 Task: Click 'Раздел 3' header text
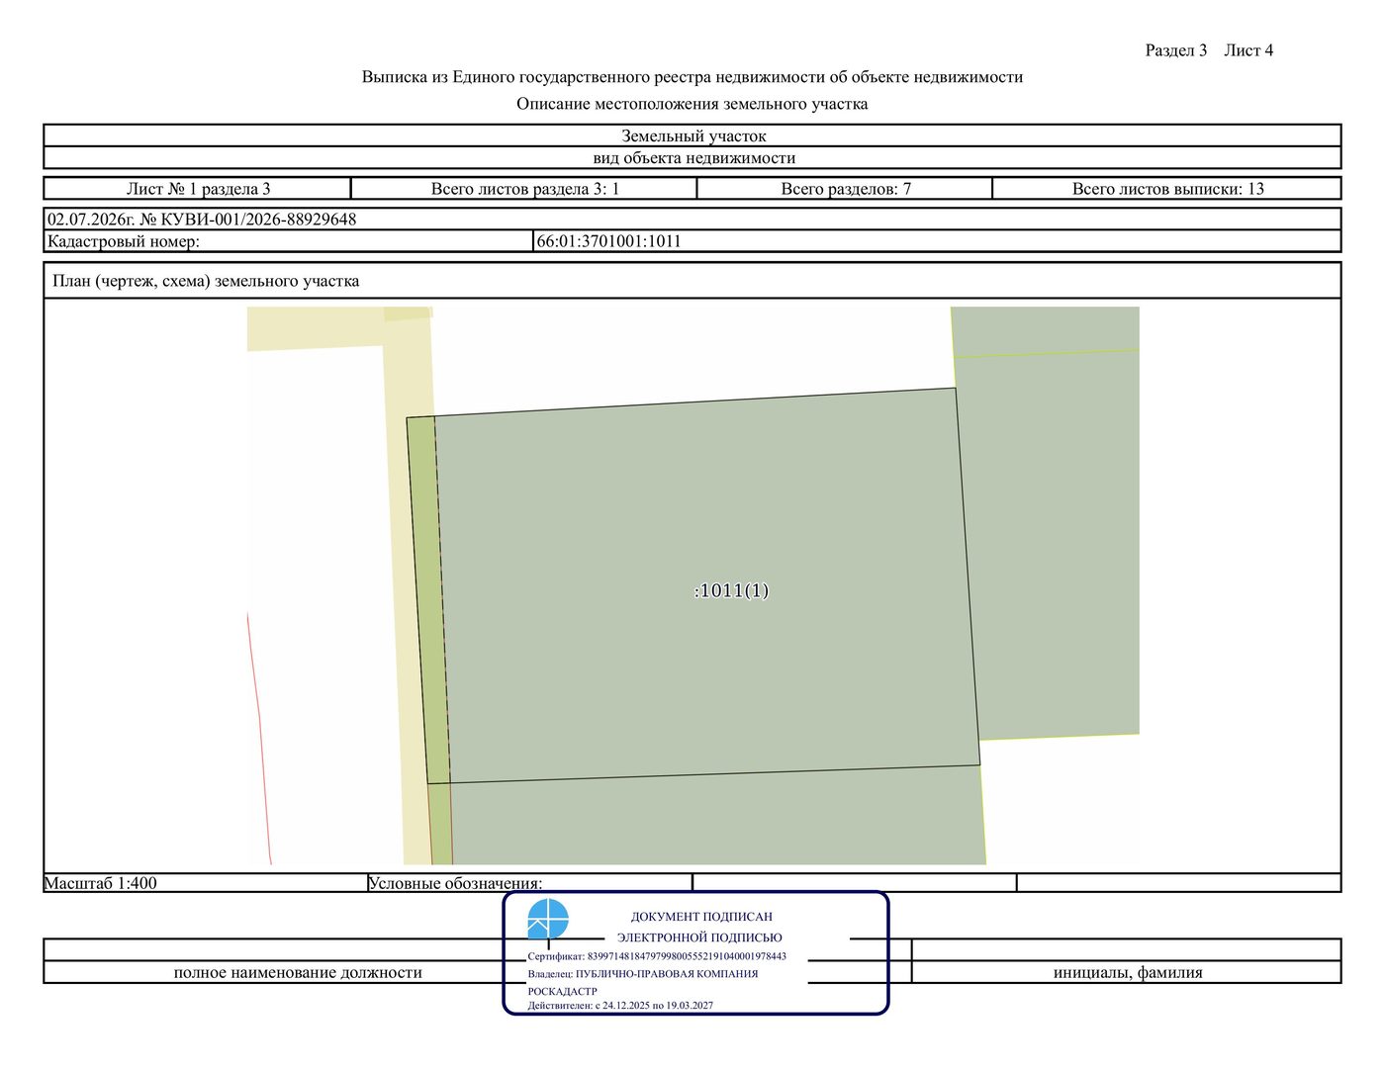pyautogui.click(x=1176, y=50)
